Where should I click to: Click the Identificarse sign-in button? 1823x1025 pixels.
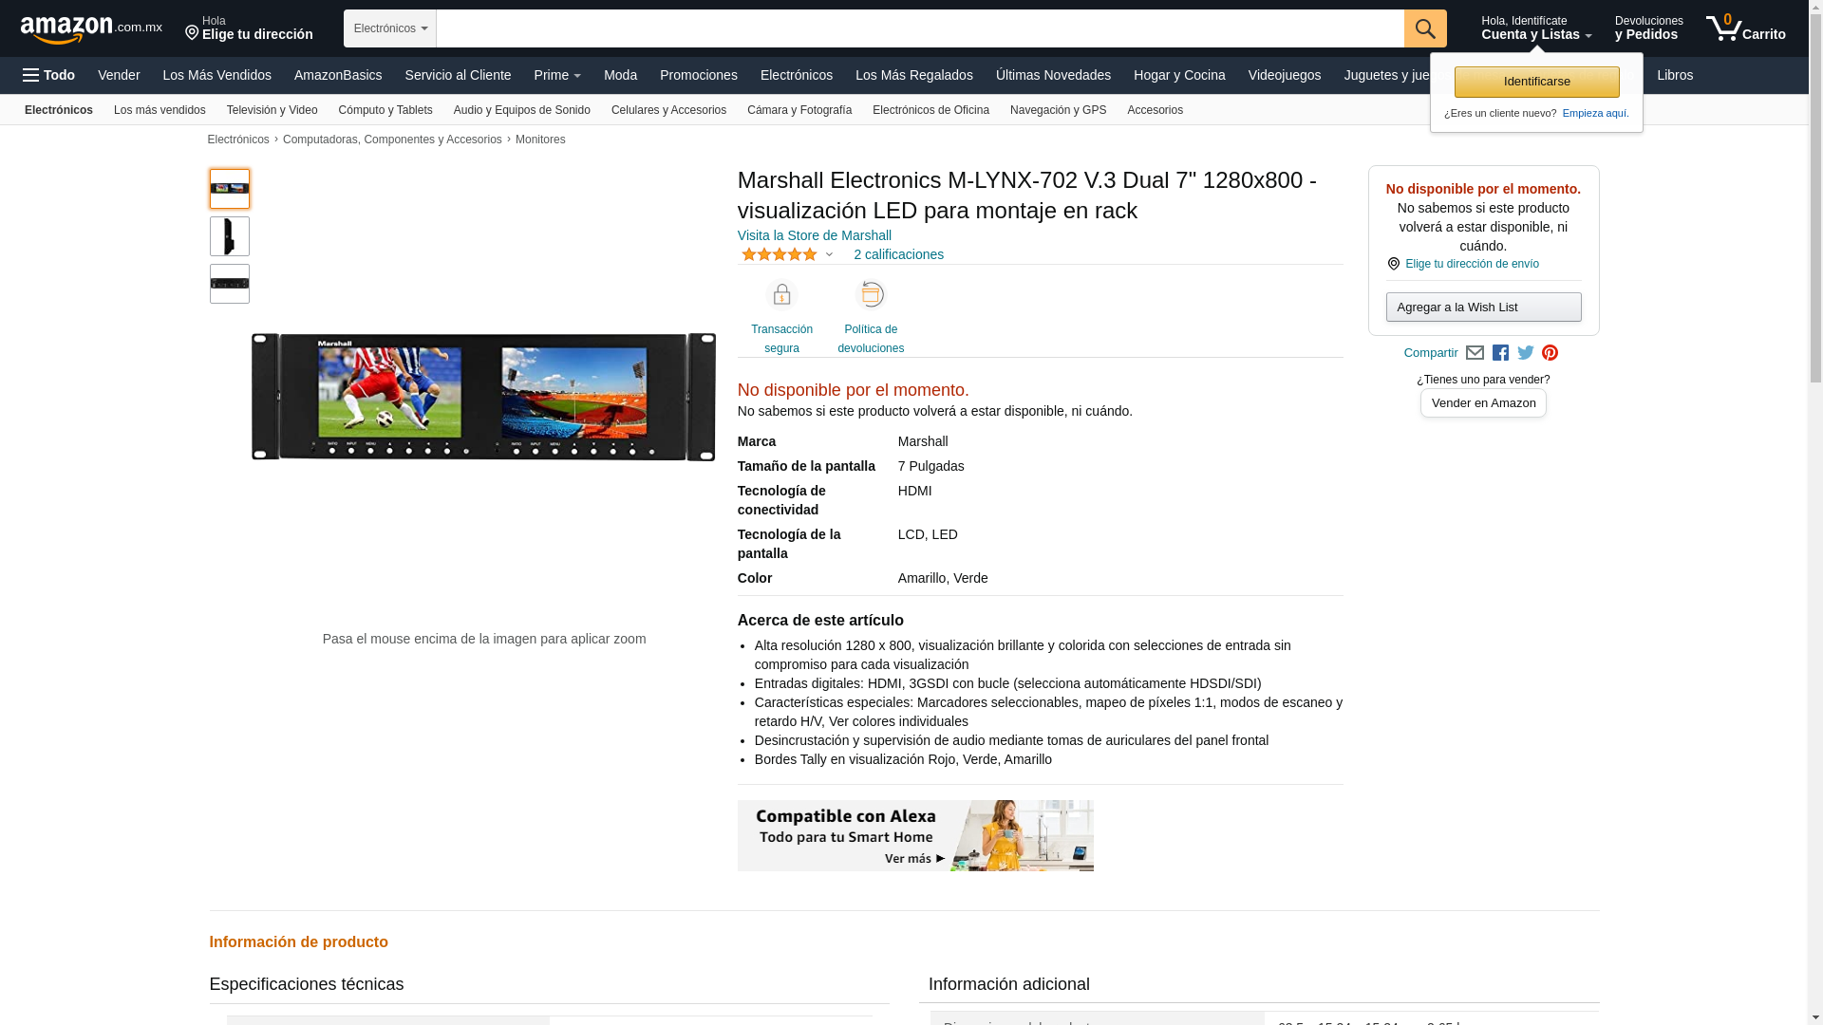(1536, 82)
